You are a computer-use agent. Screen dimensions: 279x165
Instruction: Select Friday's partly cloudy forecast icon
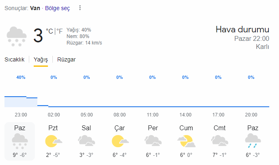tap(186, 141)
